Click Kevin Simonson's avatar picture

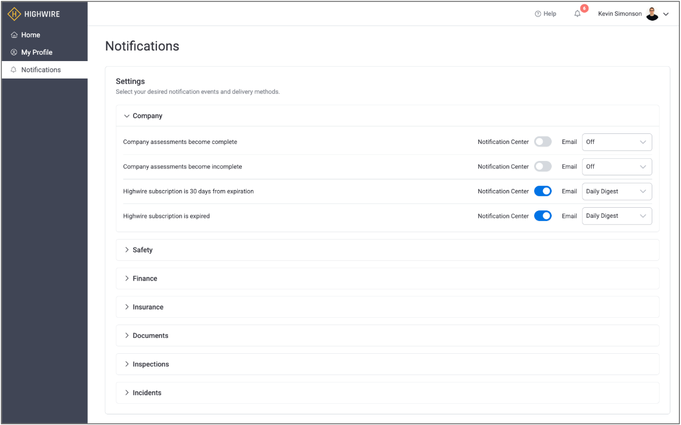pyautogui.click(x=652, y=14)
